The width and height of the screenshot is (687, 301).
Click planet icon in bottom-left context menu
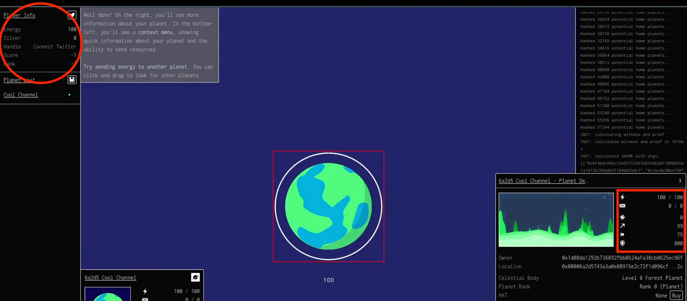point(195,277)
